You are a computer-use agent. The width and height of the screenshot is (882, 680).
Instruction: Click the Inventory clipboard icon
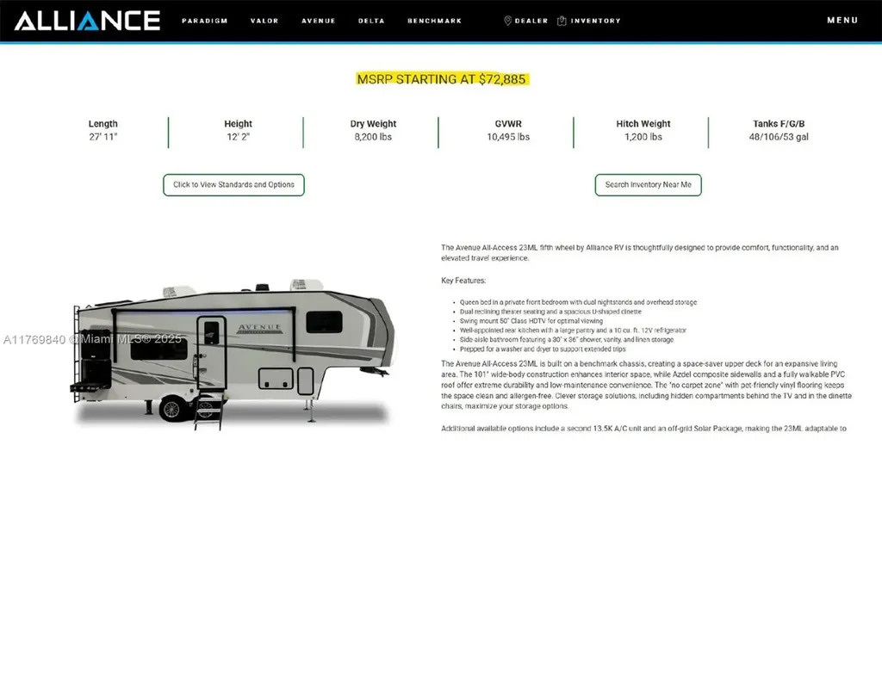coord(562,21)
